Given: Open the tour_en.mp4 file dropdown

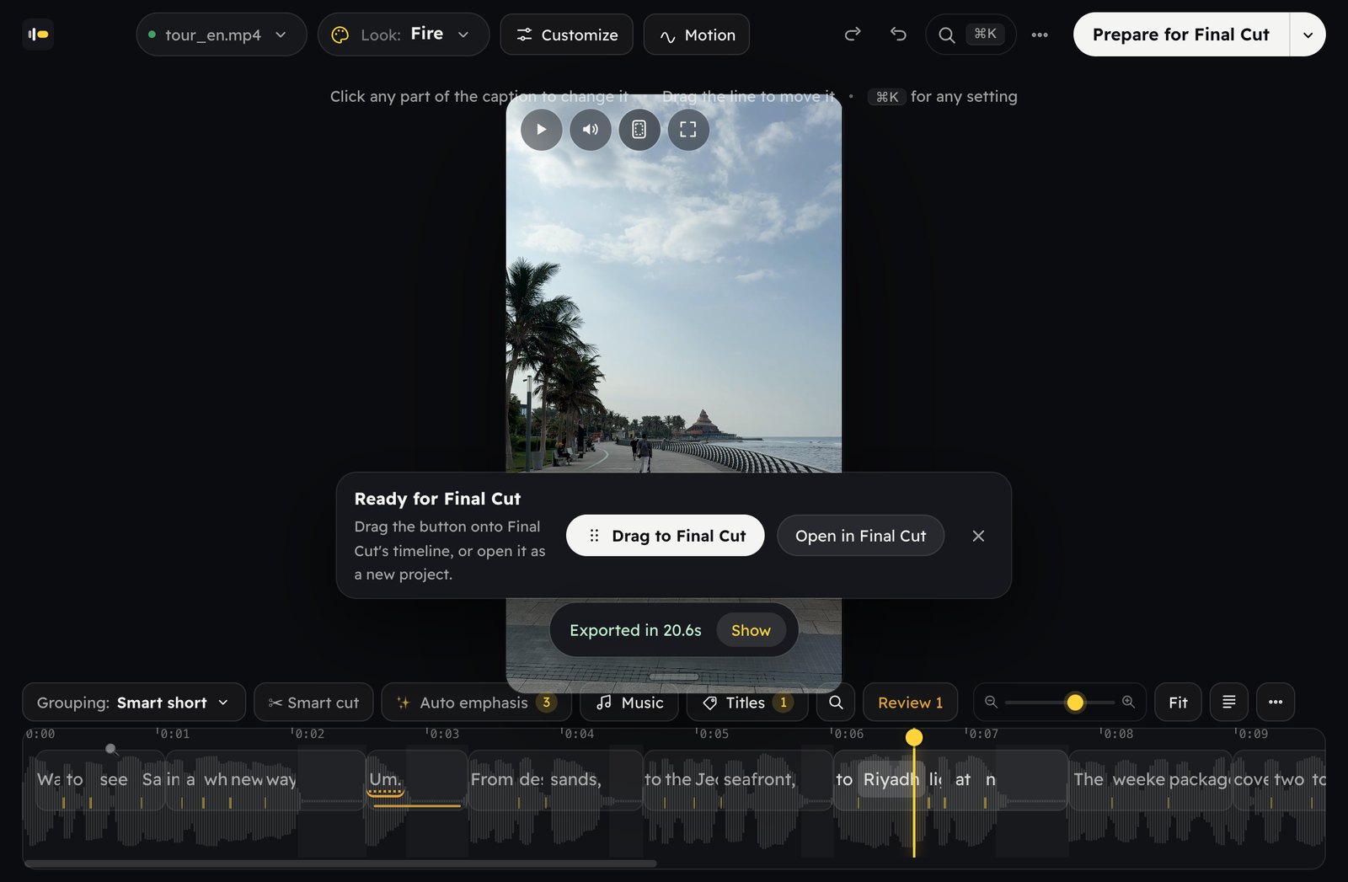Looking at the screenshot, I should 221,35.
